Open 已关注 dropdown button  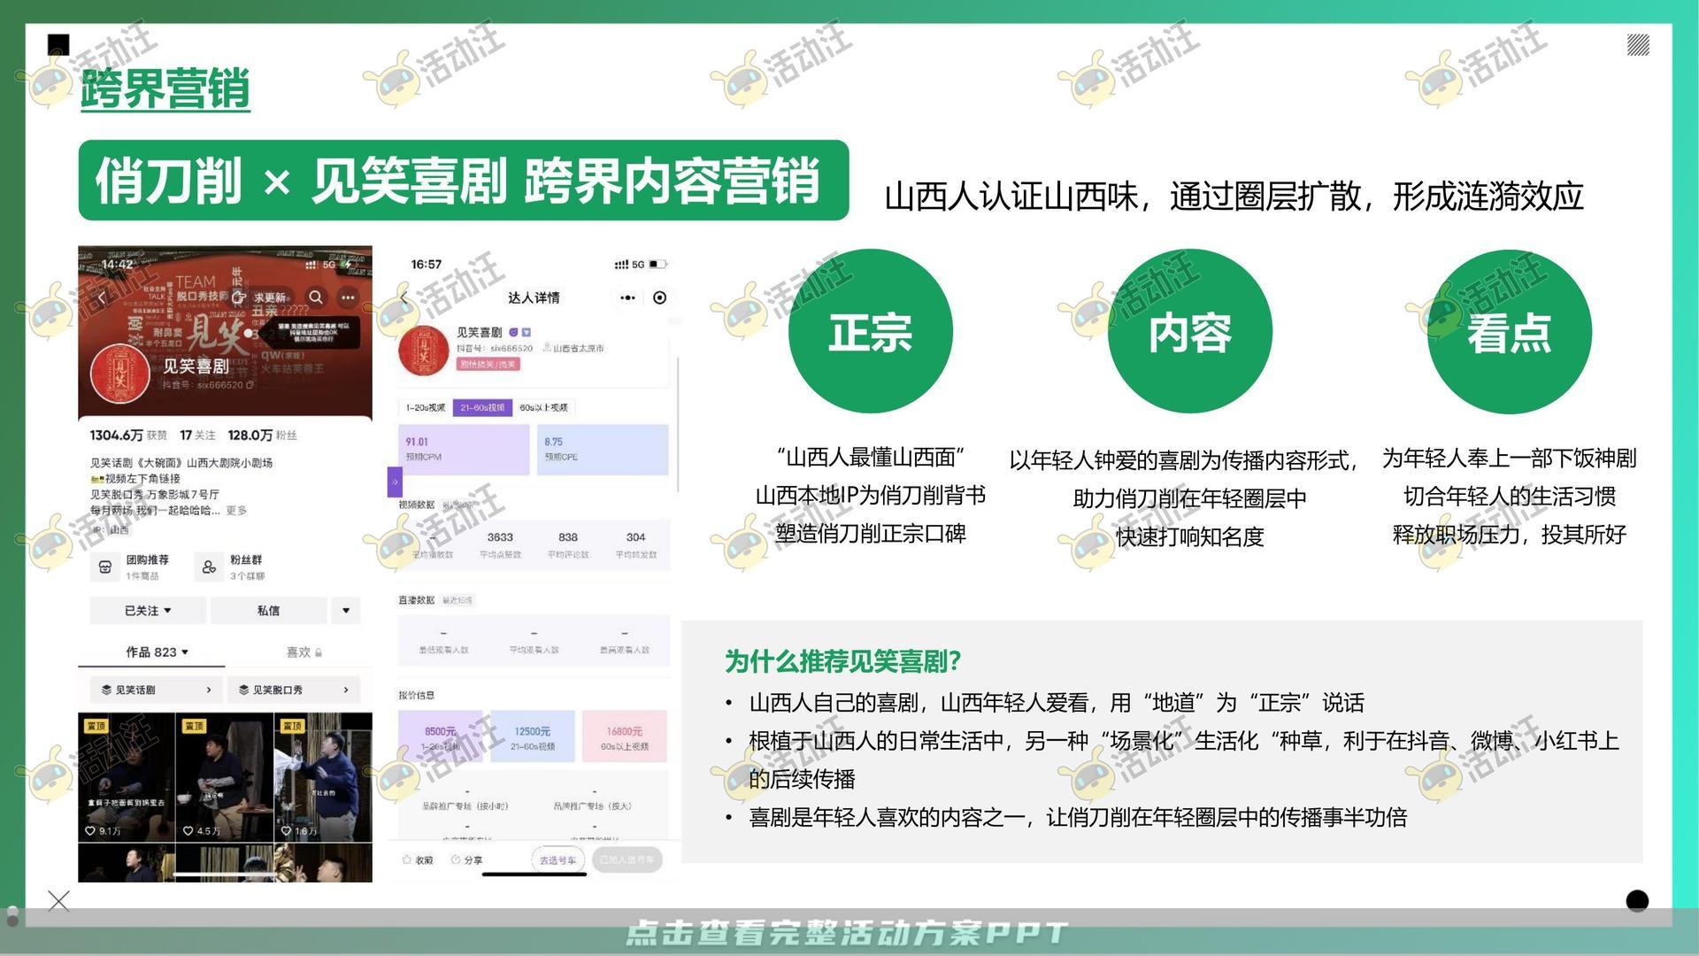[148, 611]
